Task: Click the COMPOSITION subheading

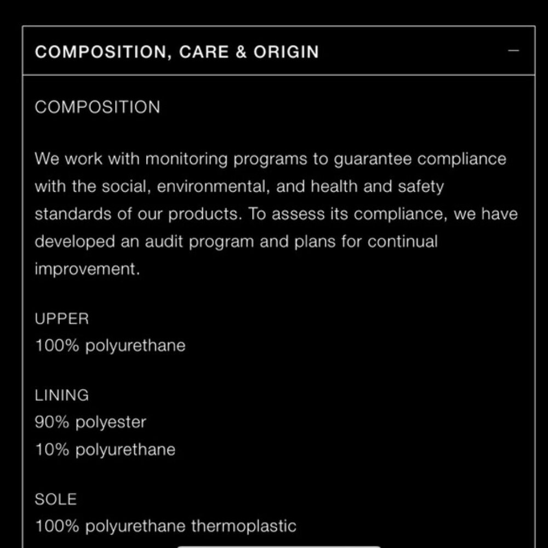Action: pyautogui.click(x=98, y=107)
